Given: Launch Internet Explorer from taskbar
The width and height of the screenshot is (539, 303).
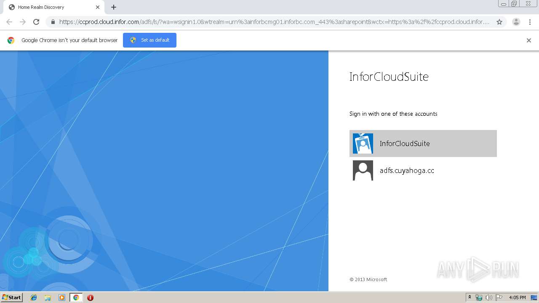Looking at the screenshot, I should click(34, 298).
